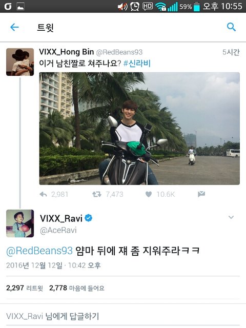Share the tweet via the message envelope icon
Screen dimensions: 246x328
201,194
